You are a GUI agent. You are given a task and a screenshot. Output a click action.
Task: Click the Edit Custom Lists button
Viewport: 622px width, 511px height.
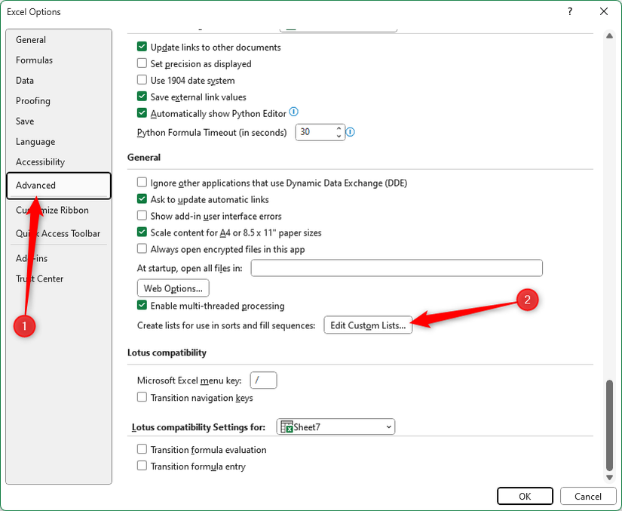point(368,325)
